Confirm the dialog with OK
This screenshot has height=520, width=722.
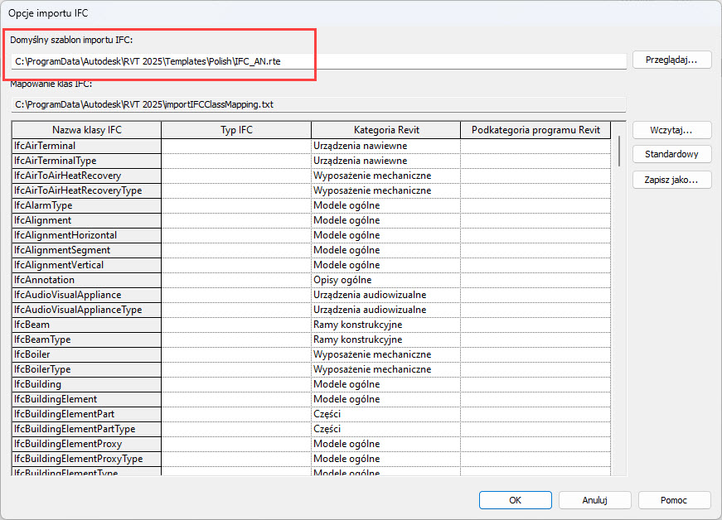(515, 500)
